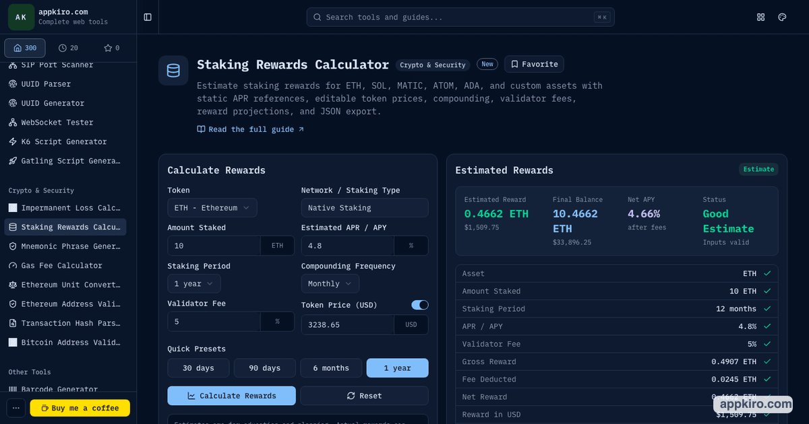
Task: Focus the Search tools and guides box
Action: tap(460, 17)
